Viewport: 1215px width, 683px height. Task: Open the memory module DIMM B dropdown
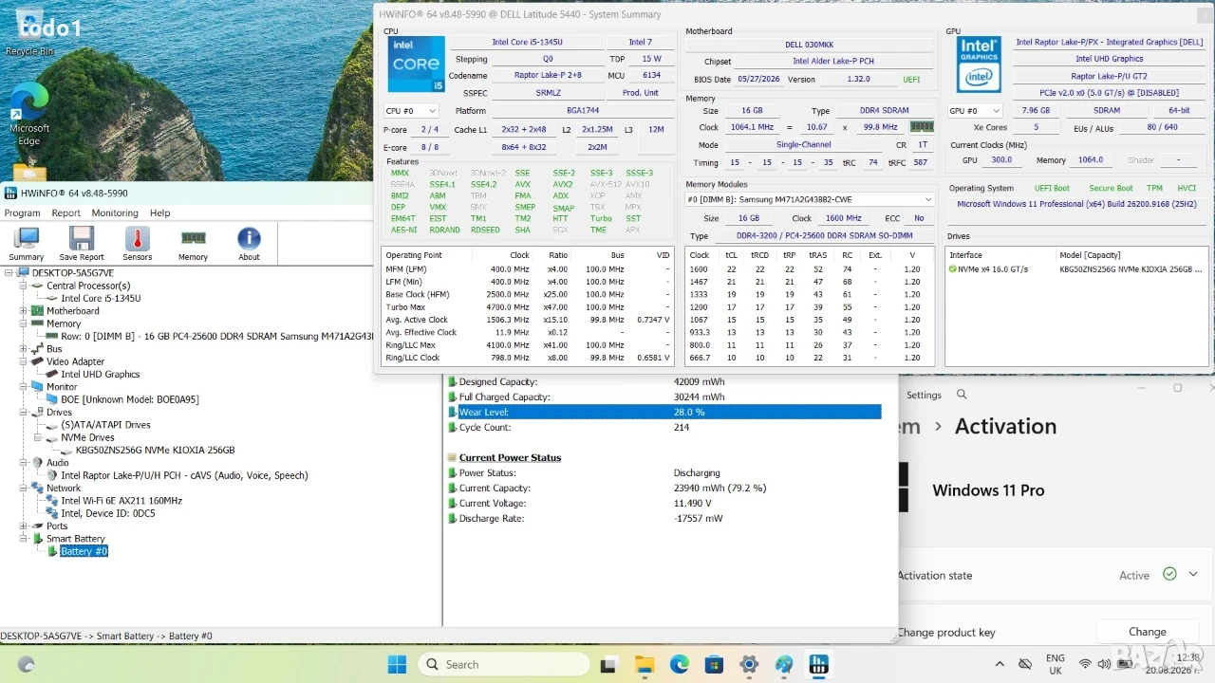tap(810, 199)
